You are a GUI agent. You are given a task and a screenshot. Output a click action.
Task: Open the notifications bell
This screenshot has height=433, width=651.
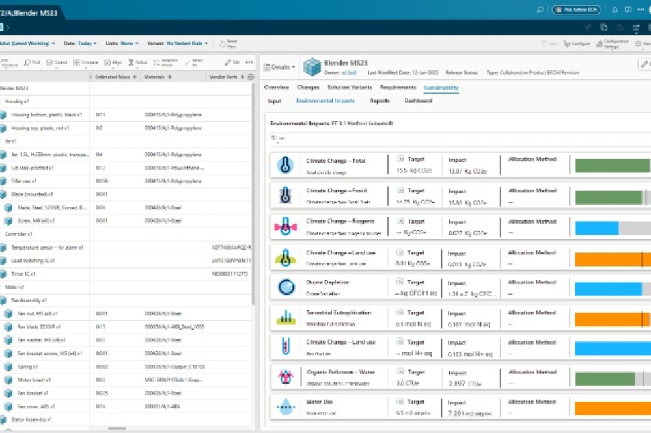(615, 10)
